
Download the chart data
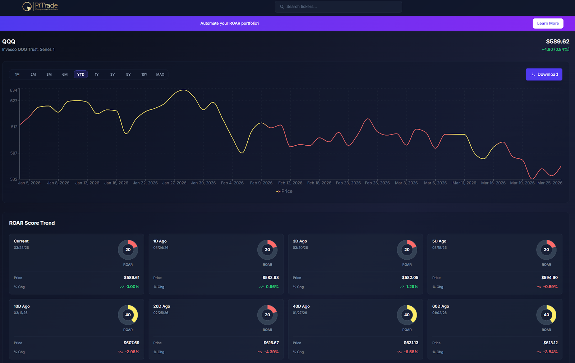click(544, 75)
